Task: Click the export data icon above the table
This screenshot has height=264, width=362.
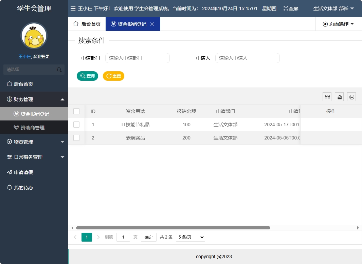Action: tap(339, 97)
